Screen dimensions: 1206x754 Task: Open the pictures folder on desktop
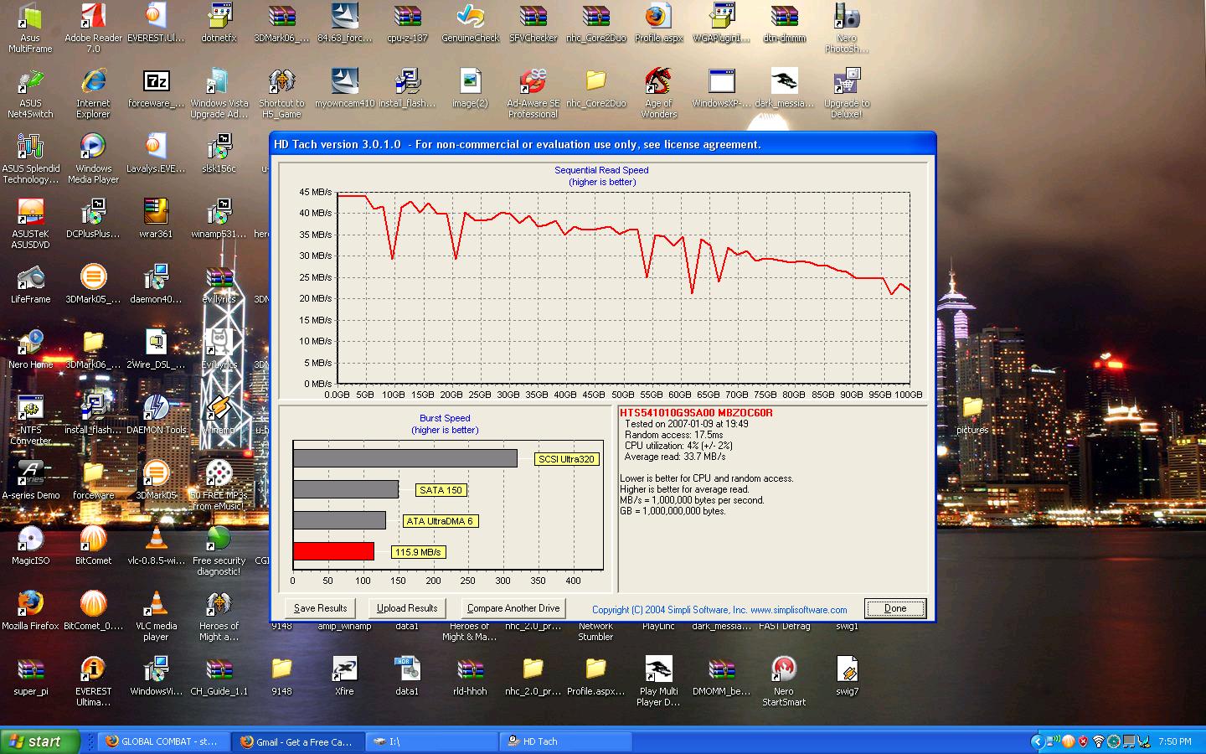(x=972, y=415)
